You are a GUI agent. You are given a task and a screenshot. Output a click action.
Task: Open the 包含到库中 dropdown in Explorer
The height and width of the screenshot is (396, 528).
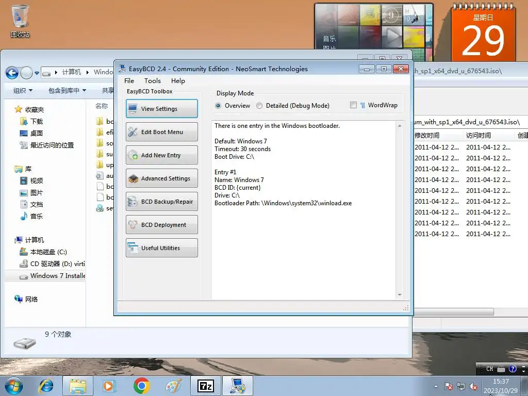point(68,90)
